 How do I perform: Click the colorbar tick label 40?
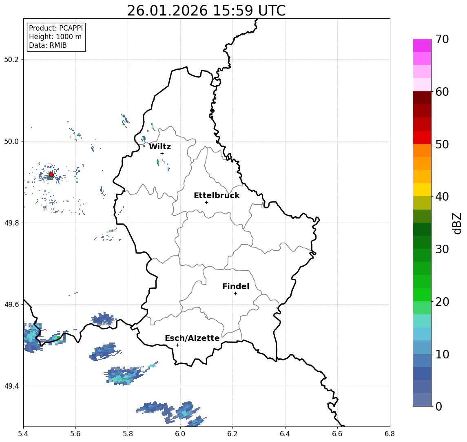(442, 197)
